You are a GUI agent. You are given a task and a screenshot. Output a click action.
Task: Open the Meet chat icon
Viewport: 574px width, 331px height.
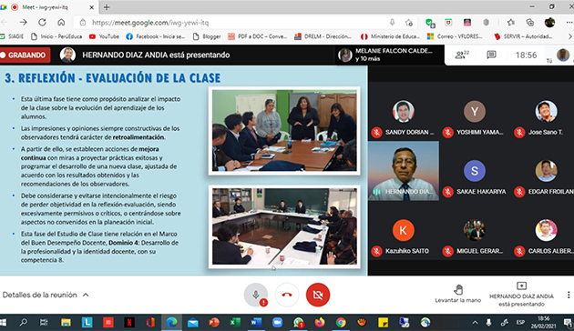[x=491, y=55]
